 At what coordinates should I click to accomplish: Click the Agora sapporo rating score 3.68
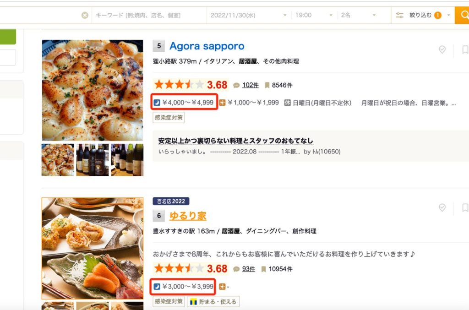pyautogui.click(x=217, y=85)
